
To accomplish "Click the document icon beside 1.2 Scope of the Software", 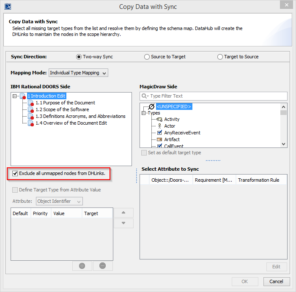I will tap(31, 109).
